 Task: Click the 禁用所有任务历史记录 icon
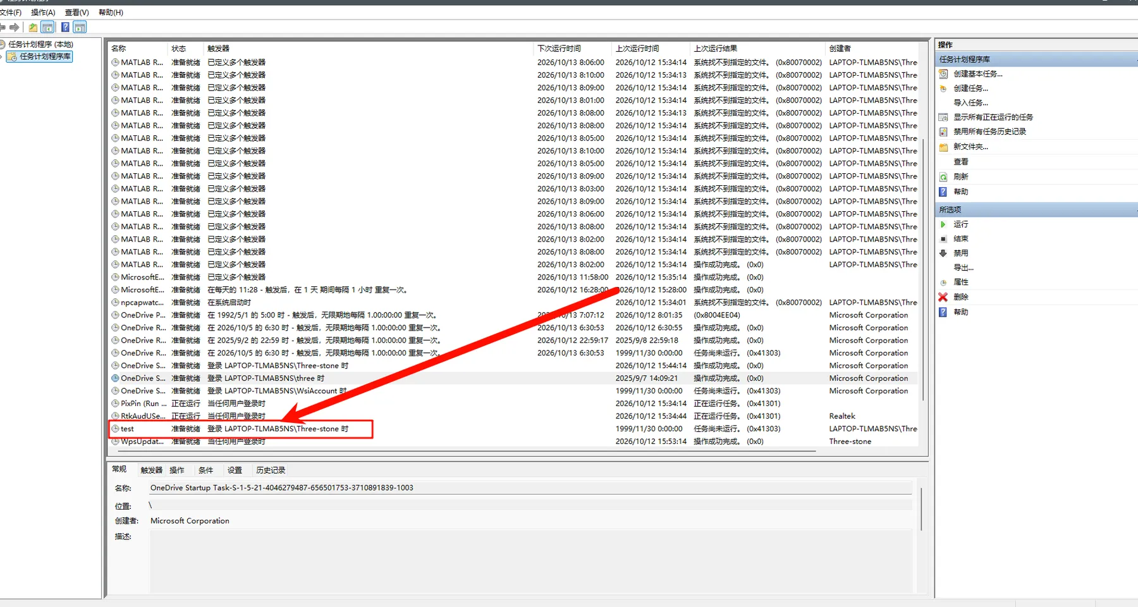coord(943,132)
